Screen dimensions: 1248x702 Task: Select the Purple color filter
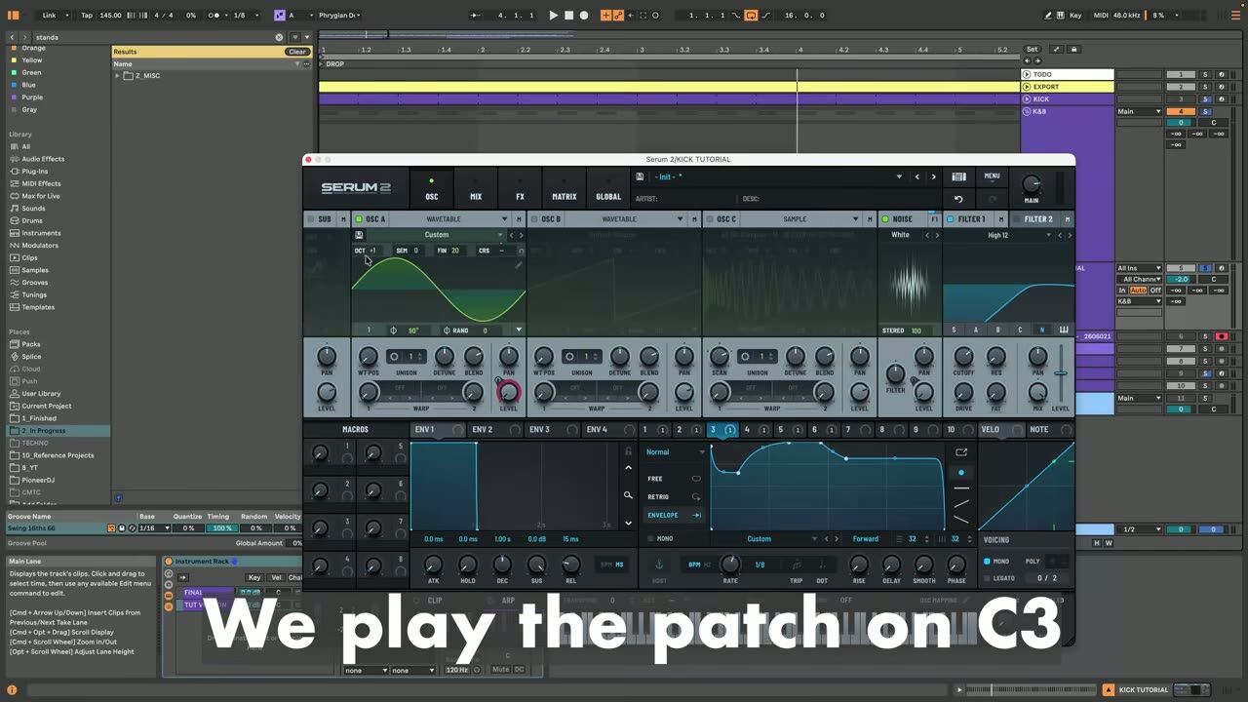32,97
